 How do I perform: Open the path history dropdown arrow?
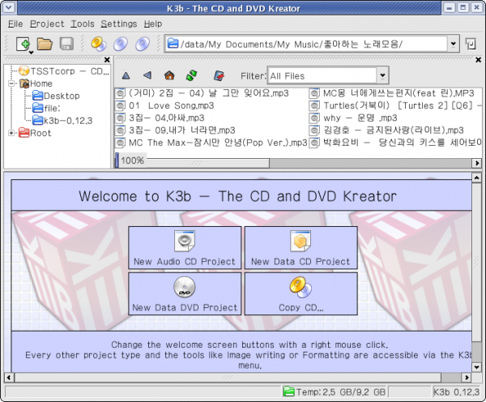[453, 44]
